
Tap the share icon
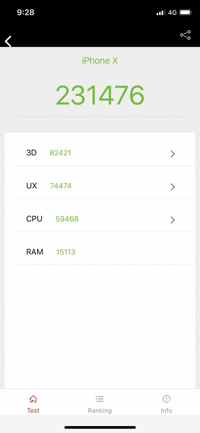pyautogui.click(x=185, y=35)
